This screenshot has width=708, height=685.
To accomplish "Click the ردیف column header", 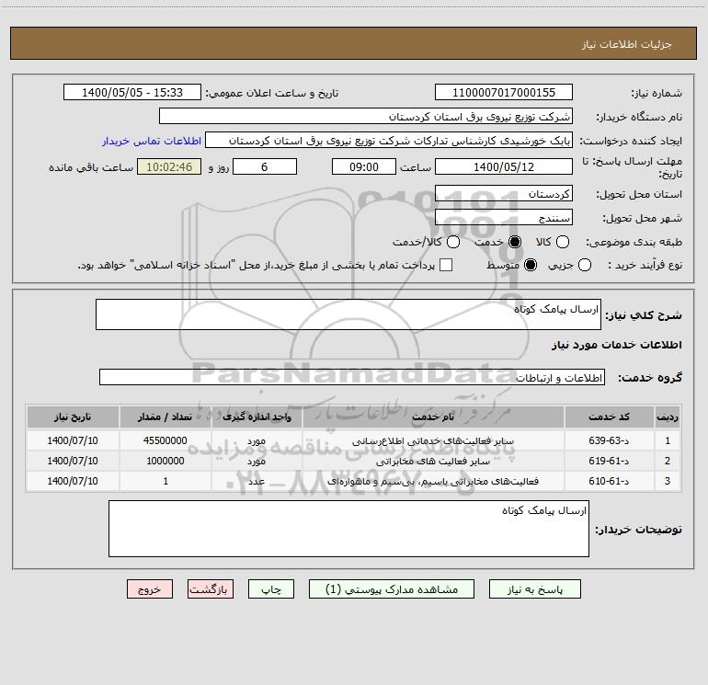I will pyautogui.click(x=668, y=417).
